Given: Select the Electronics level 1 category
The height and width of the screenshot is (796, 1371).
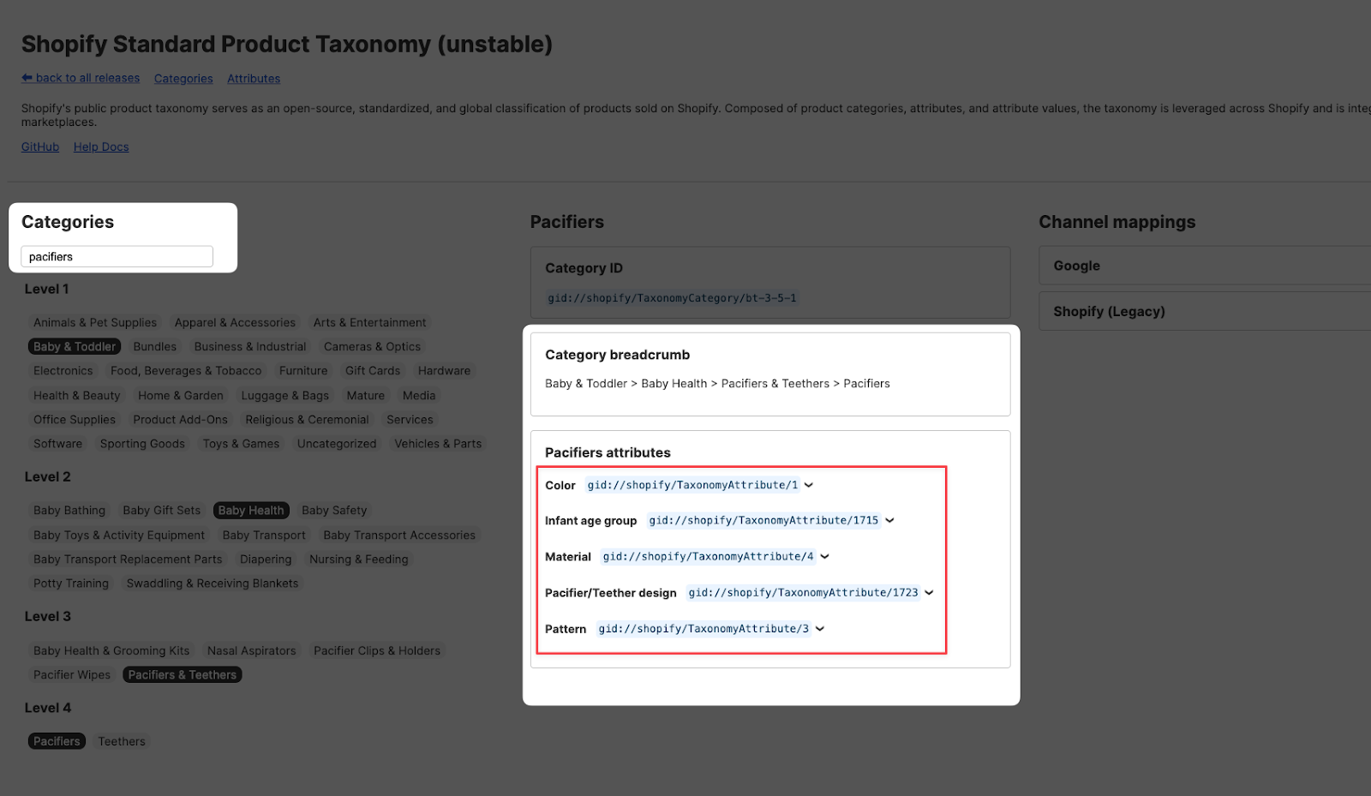Looking at the screenshot, I should coord(63,371).
